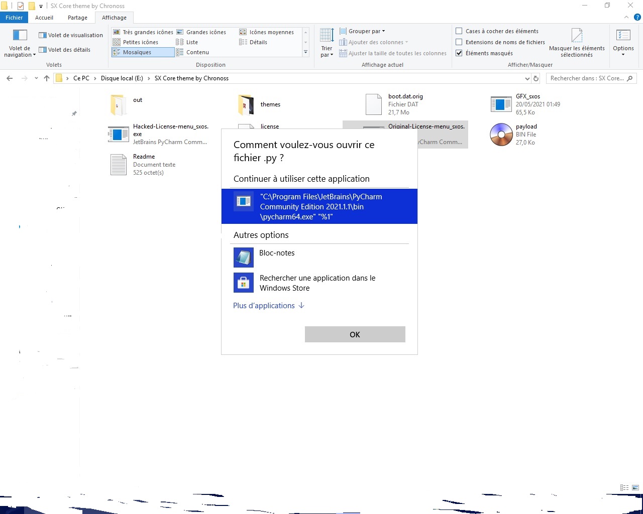Image resolution: width=643 pixels, height=514 pixels.
Task: Switch to Contenu layout
Action: [192, 52]
